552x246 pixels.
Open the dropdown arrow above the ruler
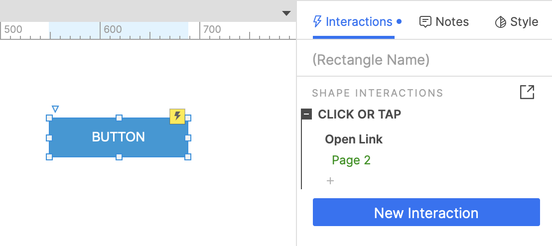coord(286,13)
